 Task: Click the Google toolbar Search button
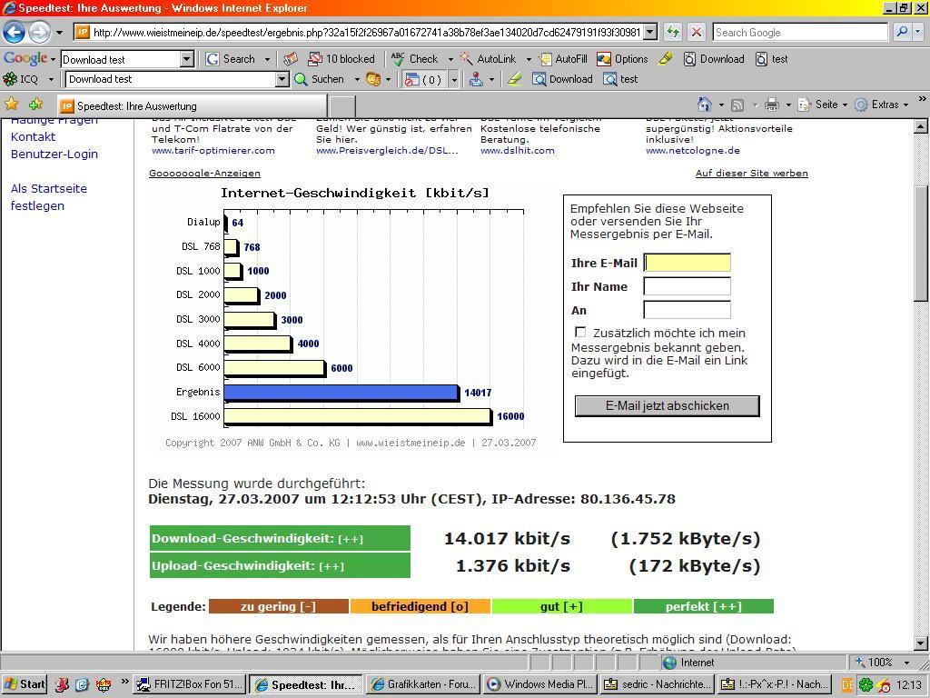(x=232, y=59)
